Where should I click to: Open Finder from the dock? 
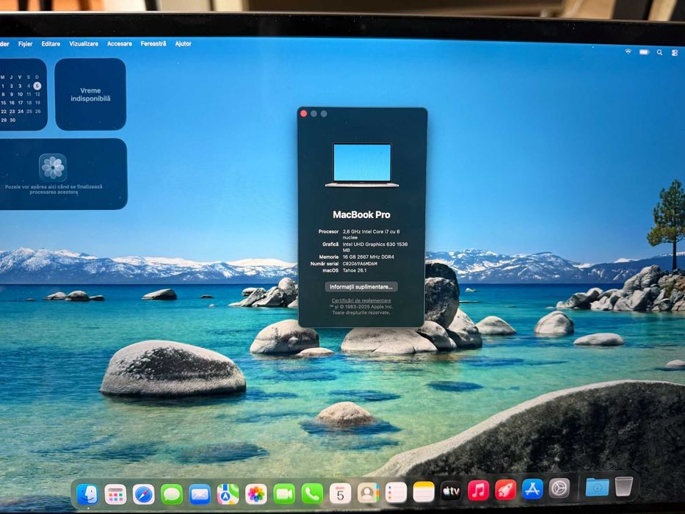[x=87, y=495]
